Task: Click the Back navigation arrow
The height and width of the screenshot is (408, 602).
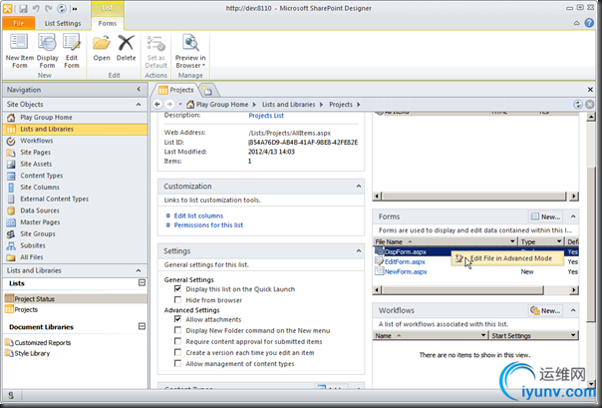Action: (157, 104)
